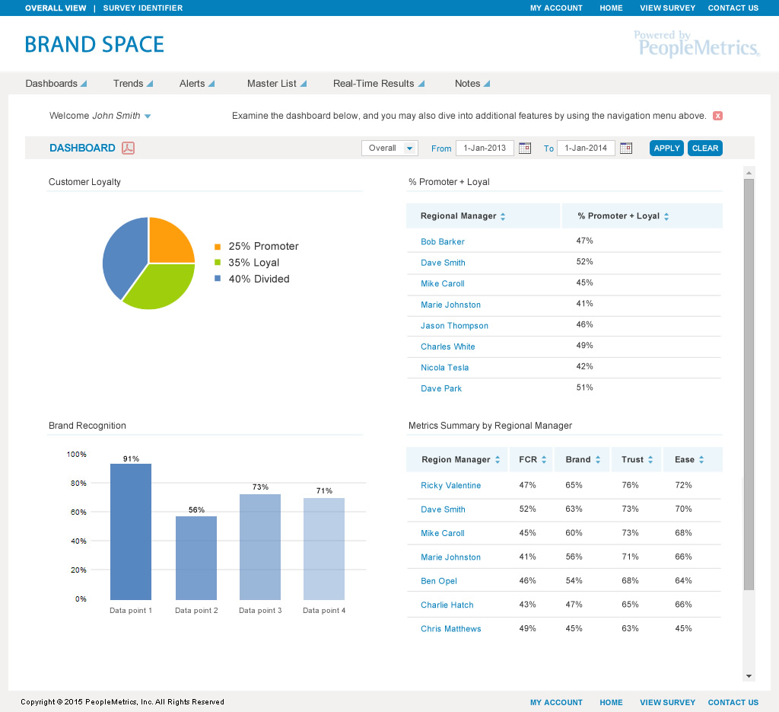779x712 pixels.
Task: Open Chris Matthews' metrics
Action: pos(450,628)
